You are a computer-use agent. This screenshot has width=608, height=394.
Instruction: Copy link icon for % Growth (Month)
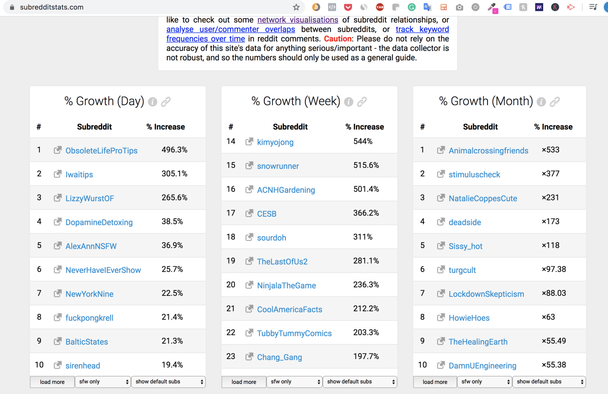pos(555,102)
